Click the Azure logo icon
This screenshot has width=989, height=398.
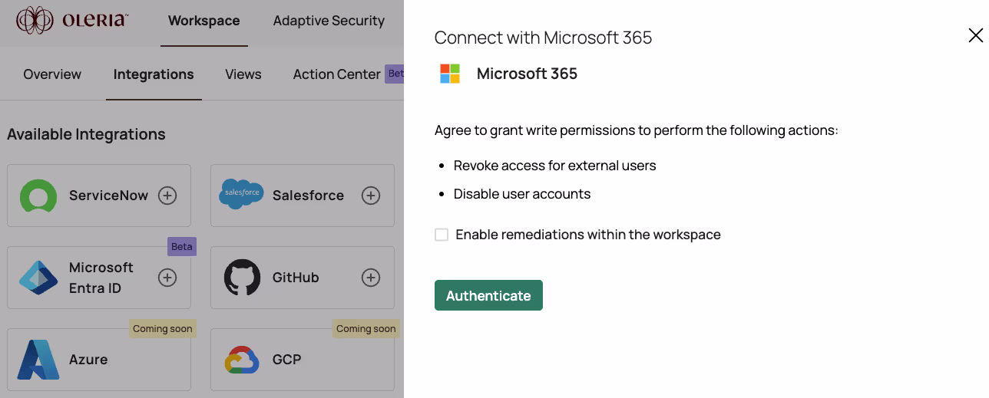(38, 360)
